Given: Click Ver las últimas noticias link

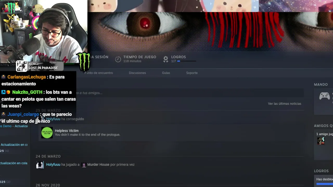Looking at the screenshot, I should click(285, 104).
